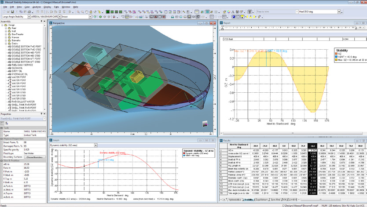Viewport: 367px width, 207px height.
Task: Click the Design folder icon in tree
Action: pyautogui.click(x=6, y=25)
